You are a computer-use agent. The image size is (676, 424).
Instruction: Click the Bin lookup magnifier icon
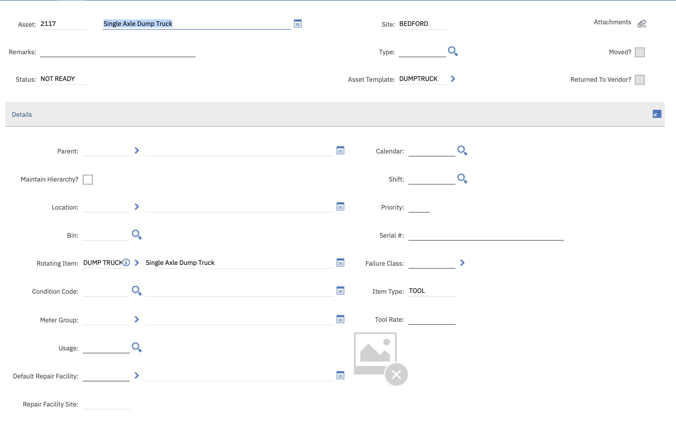[137, 235]
